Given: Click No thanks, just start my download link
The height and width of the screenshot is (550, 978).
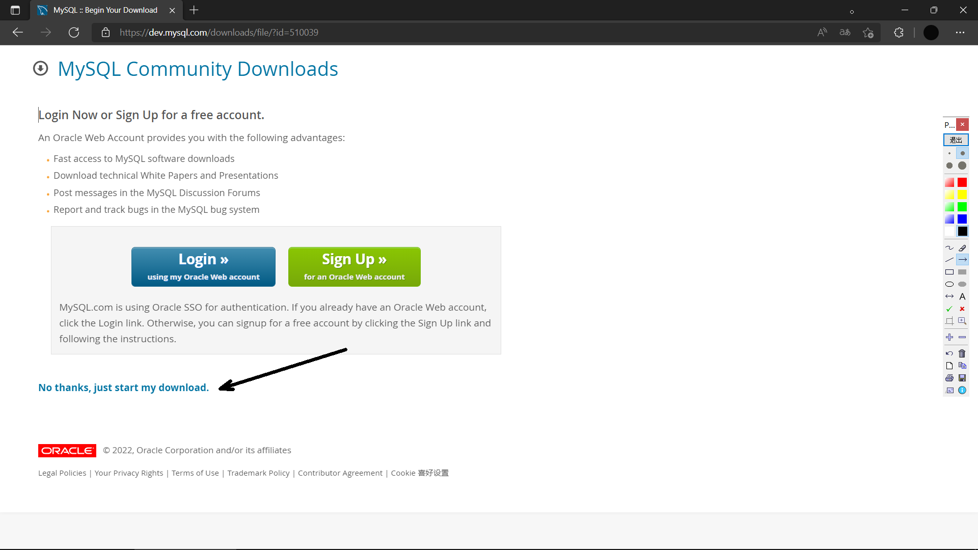Looking at the screenshot, I should coord(123,387).
